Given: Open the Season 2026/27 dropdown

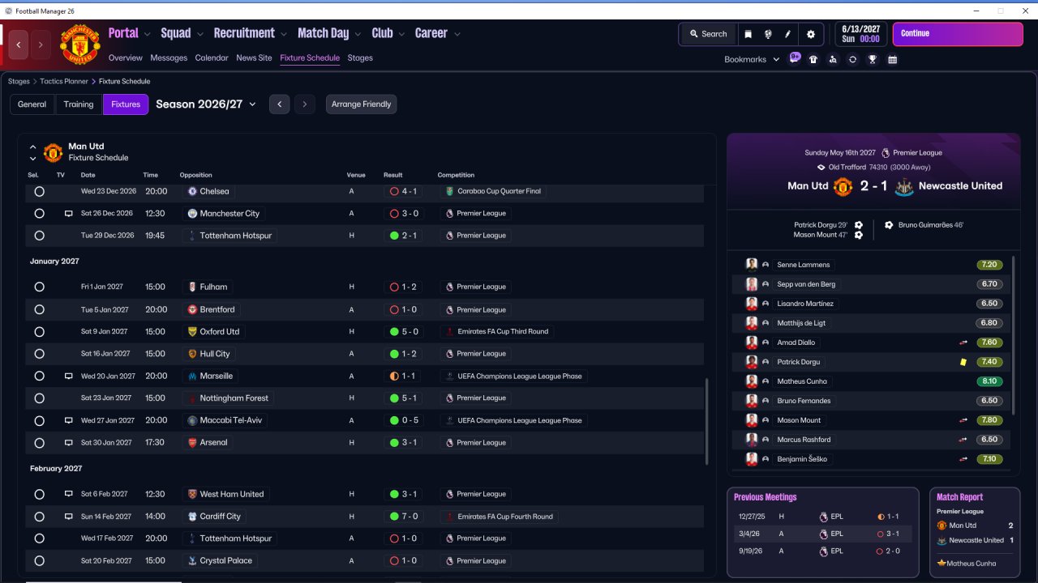Looking at the screenshot, I should click(x=206, y=104).
